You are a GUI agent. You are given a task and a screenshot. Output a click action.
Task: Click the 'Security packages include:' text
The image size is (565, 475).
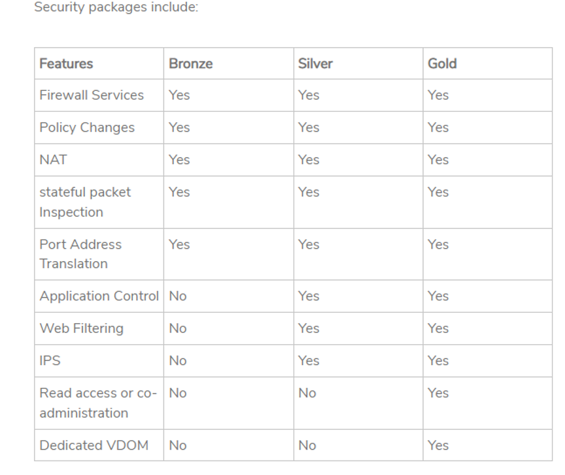[x=115, y=9]
